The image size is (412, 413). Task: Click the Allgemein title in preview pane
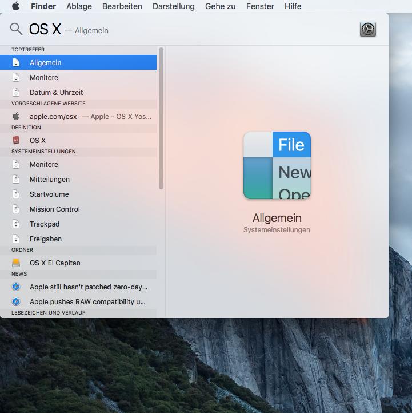pyautogui.click(x=277, y=218)
